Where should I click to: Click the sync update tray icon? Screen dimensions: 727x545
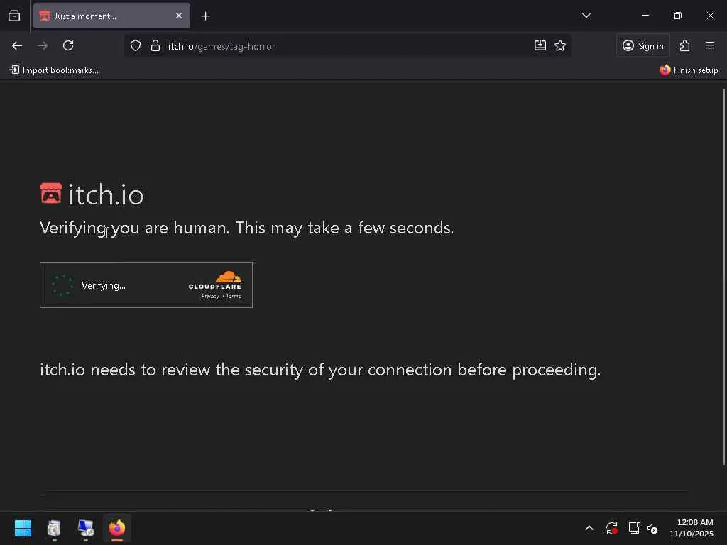click(x=611, y=528)
